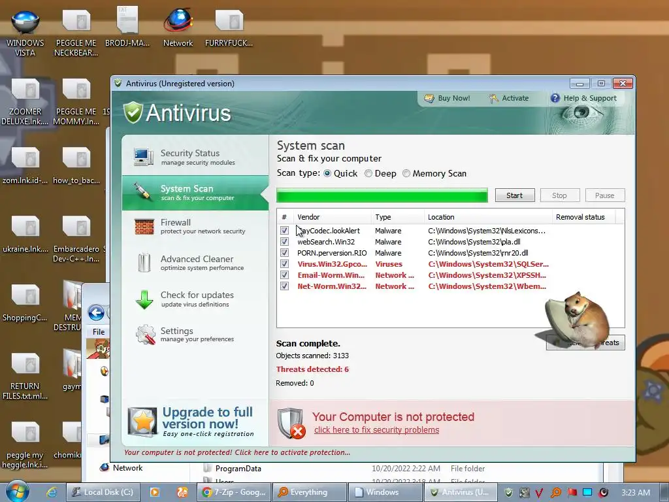Open Settings section in Antivirus
Screen dimensions: 669x502
[195, 334]
